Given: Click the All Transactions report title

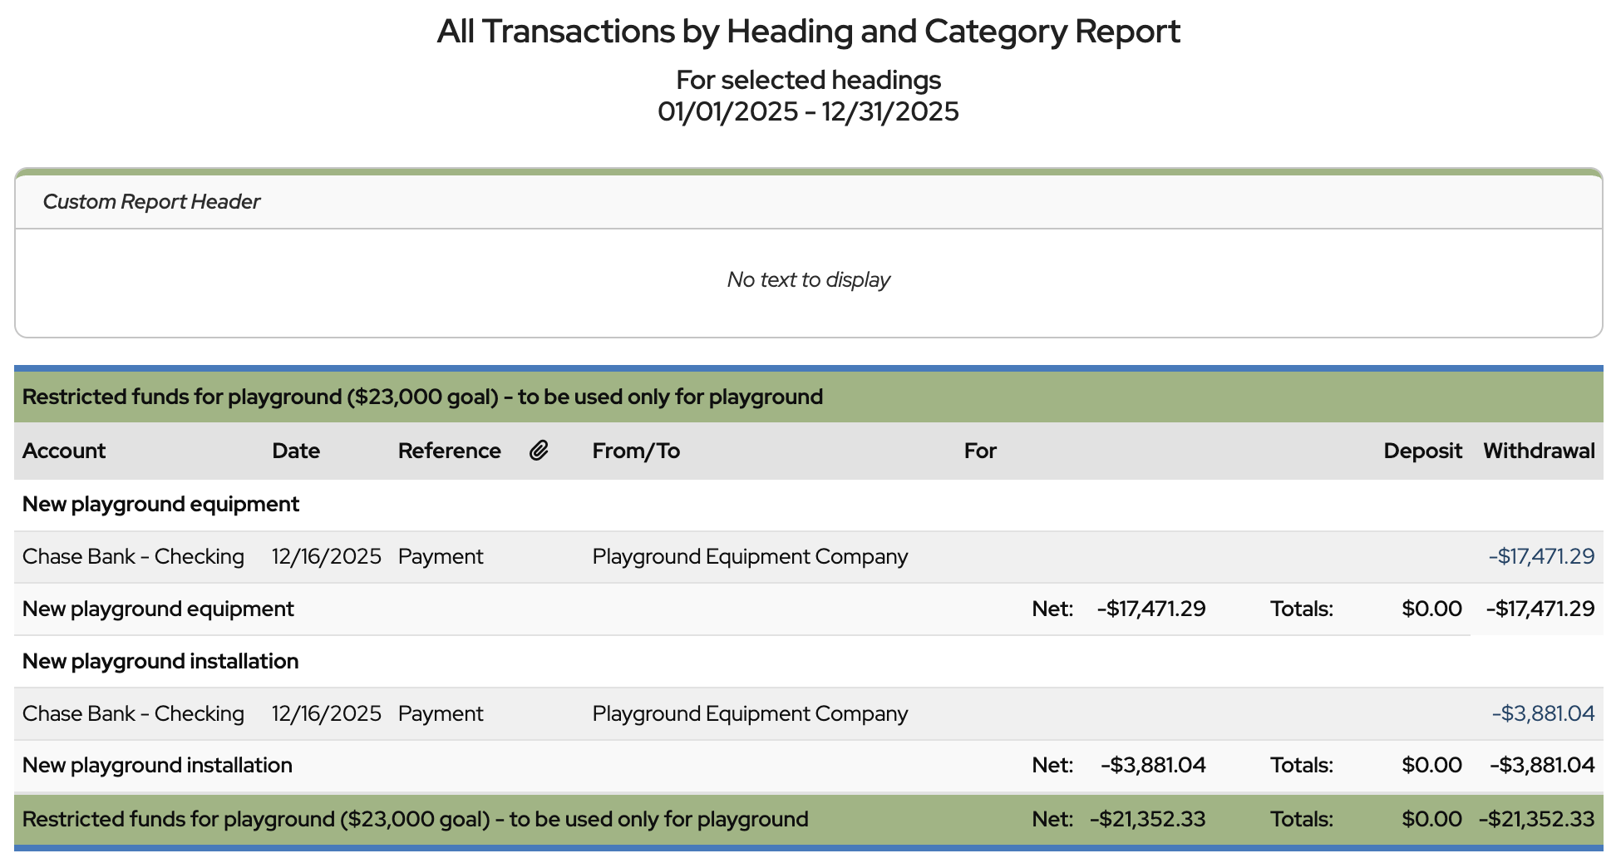Looking at the screenshot, I should point(808,32).
